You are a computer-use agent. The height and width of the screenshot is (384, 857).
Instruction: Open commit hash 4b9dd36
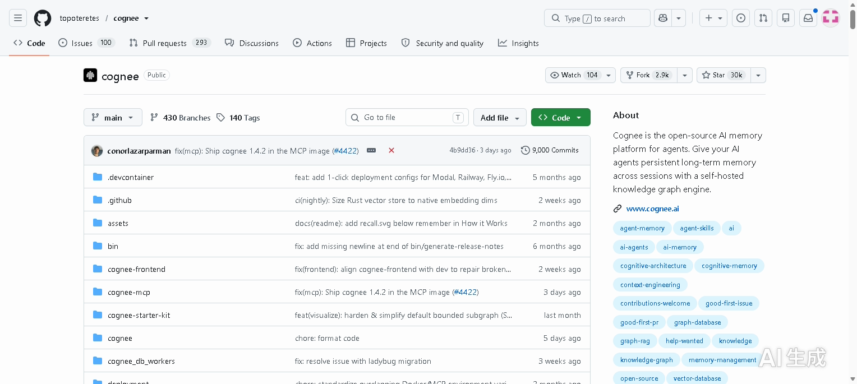462,150
